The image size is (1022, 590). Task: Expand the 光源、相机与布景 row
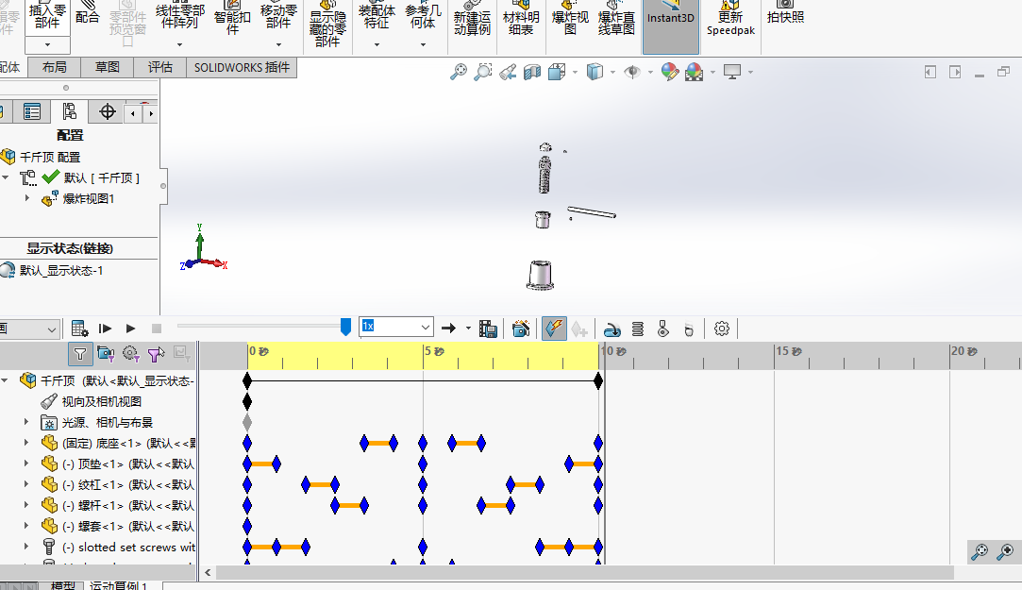pos(26,422)
